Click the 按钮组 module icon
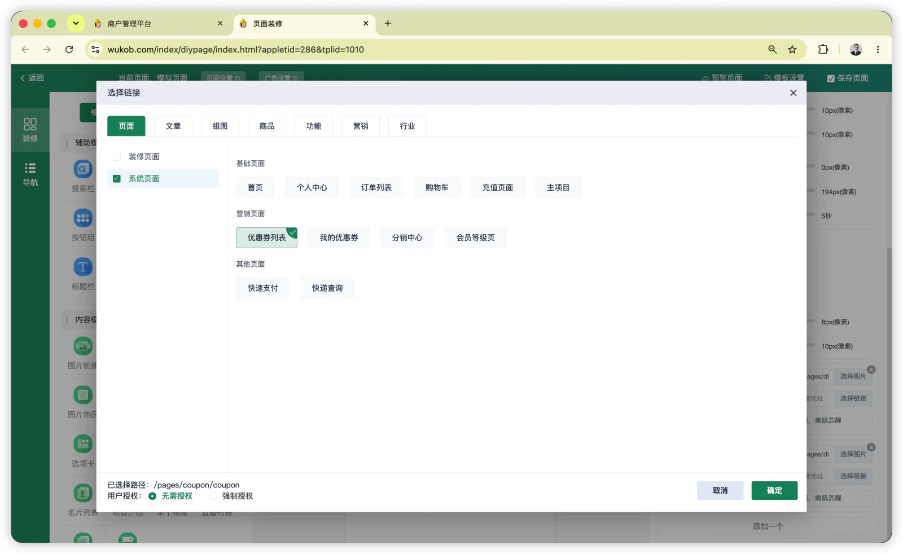The height and width of the screenshot is (554, 903). pos(83,218)
